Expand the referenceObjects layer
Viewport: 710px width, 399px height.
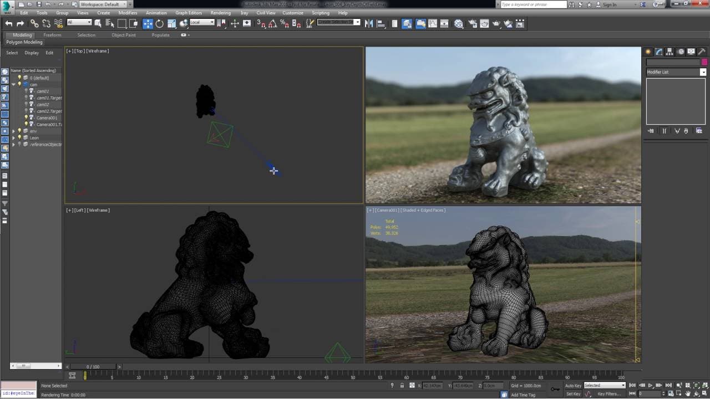coord(13,144)
